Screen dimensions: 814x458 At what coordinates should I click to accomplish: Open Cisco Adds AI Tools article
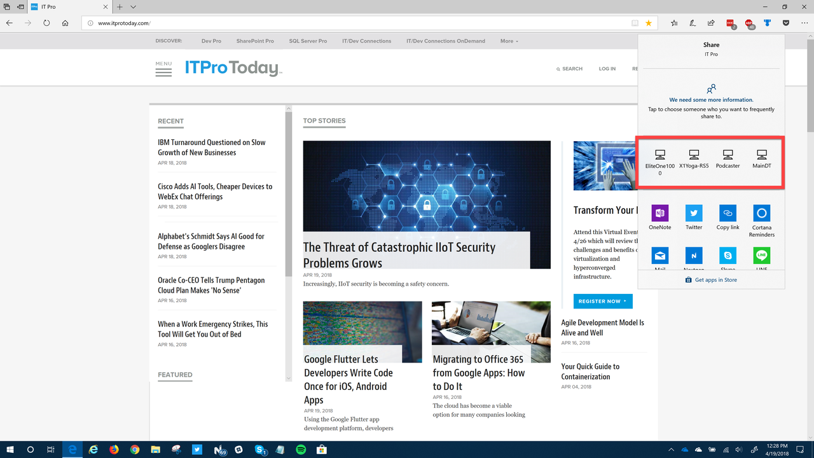point(215,191)
